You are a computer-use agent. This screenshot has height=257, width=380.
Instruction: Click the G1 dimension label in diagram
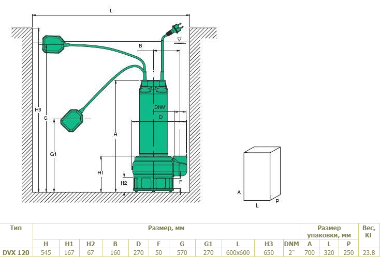coord(53,154)
